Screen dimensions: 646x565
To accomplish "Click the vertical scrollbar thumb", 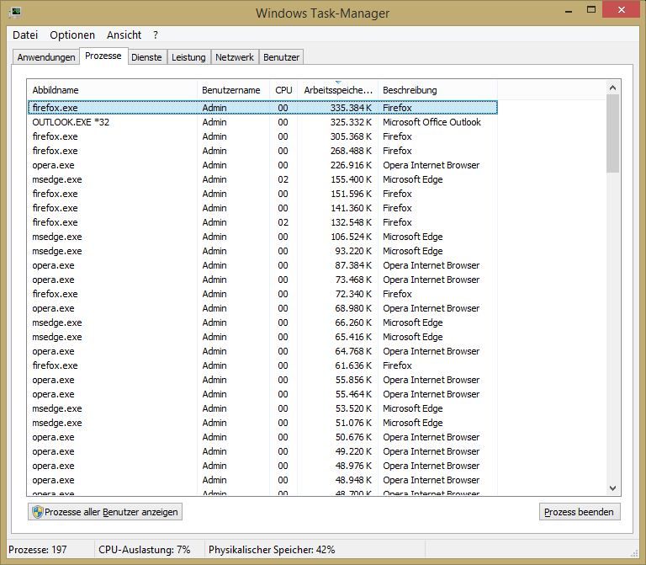I will (612, 134).
